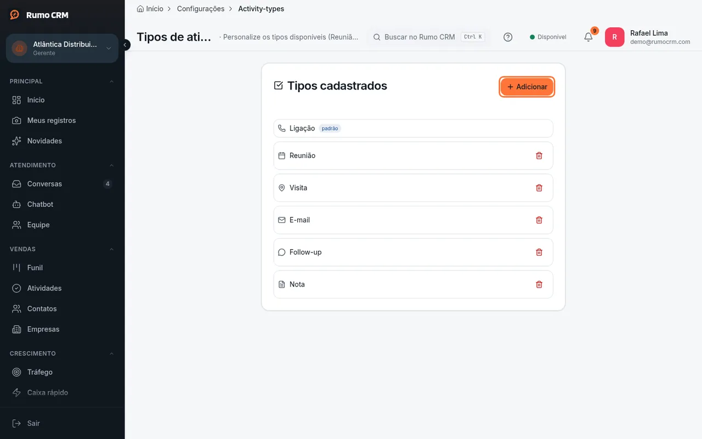Click the Follow-up chat bubble icon
Image resolution: width=702 pixels, height=439 pixels.
point(282,252)
